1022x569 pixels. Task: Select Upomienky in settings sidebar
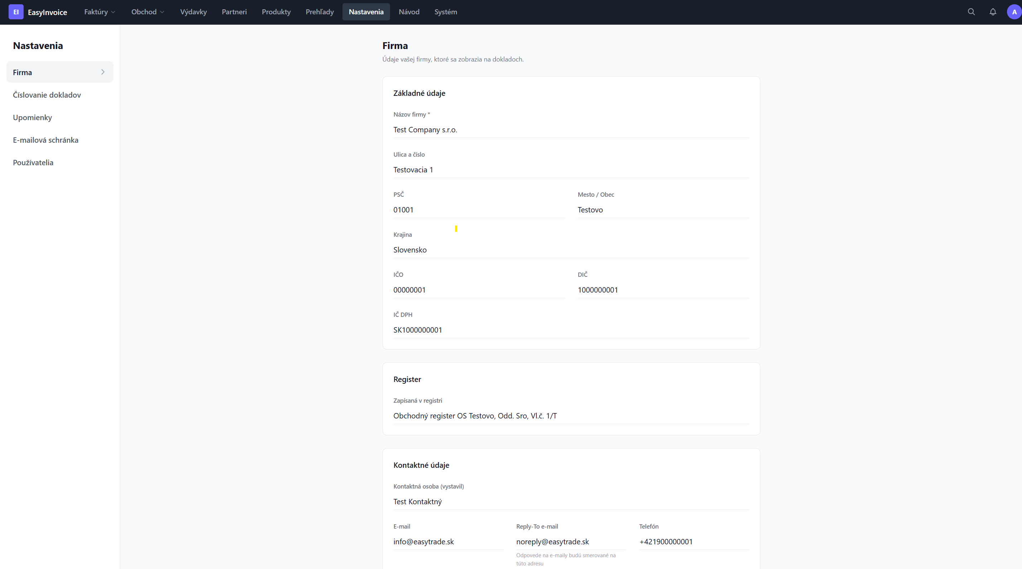pos(33,117)
